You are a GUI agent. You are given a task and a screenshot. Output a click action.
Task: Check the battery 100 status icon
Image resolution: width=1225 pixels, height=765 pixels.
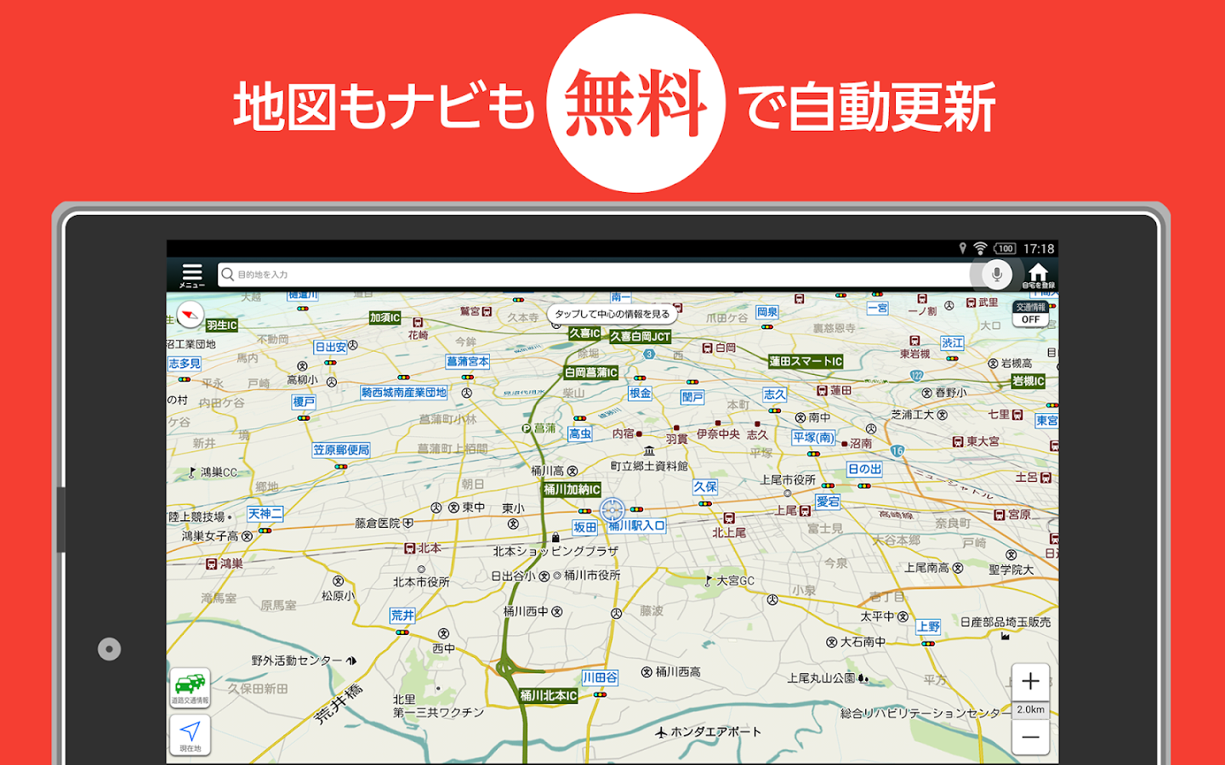coord(1005,248)
